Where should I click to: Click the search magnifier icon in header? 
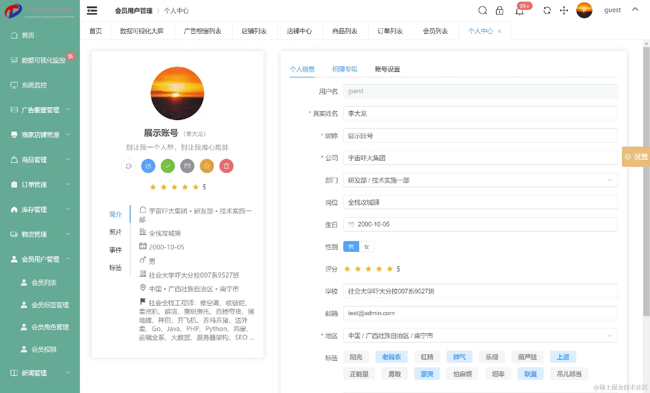[482, 10]
